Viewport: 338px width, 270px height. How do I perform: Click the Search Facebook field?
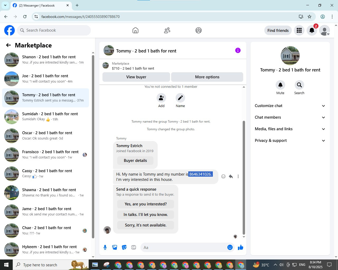click(x=54, y=30)
